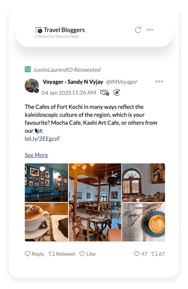Open the tweet's three-dot more options
This screenshot has width=188, height=289.
[x=159, y=81]
